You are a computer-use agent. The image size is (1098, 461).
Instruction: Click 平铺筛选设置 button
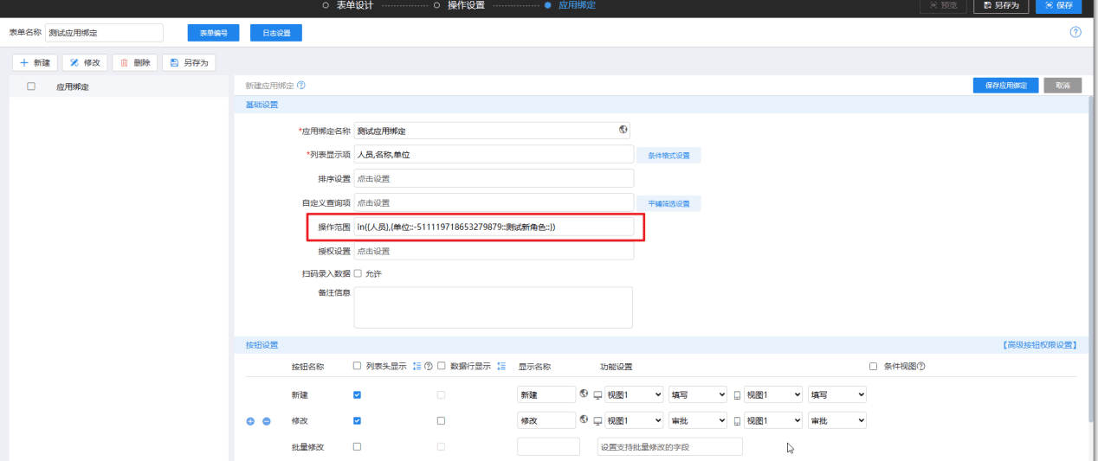click(x=668, y=204)
